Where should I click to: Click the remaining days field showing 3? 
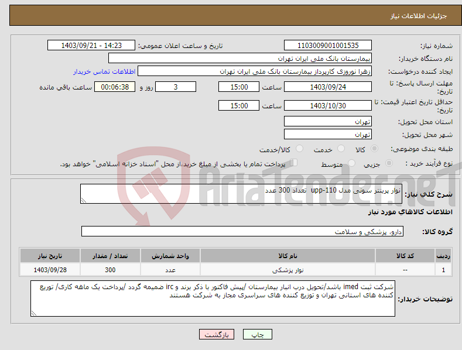point(176,87)
